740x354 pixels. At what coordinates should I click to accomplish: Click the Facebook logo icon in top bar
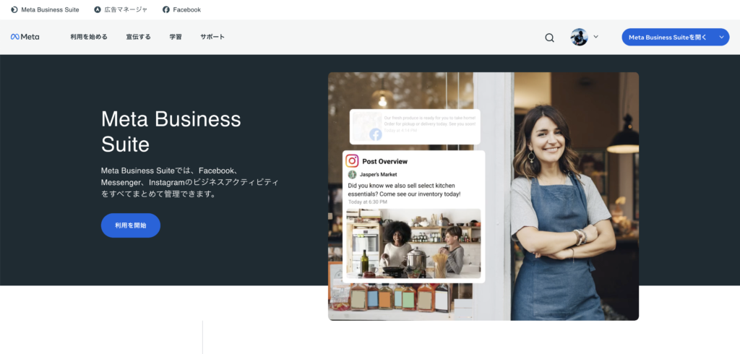click(x=166, y=10)
